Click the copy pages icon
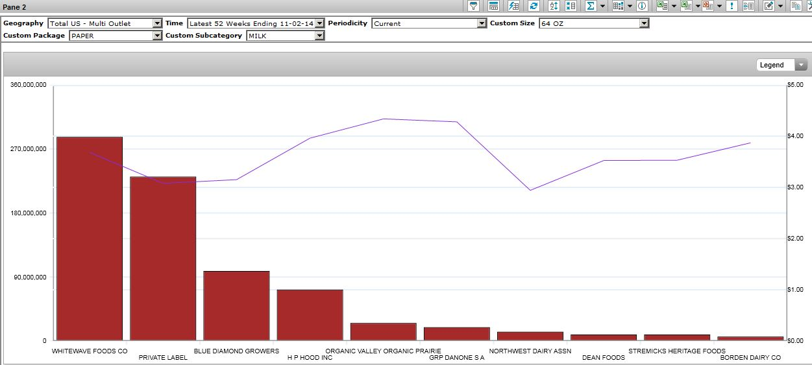 coord(796,6)
